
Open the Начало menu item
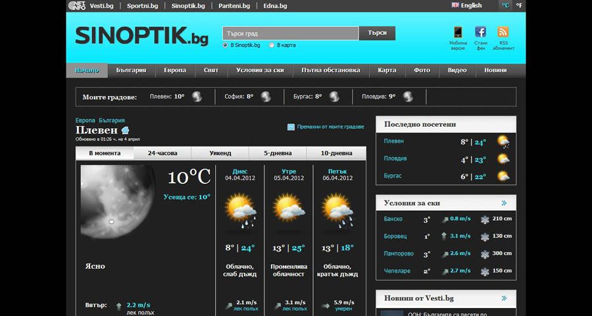click(86, 70)
